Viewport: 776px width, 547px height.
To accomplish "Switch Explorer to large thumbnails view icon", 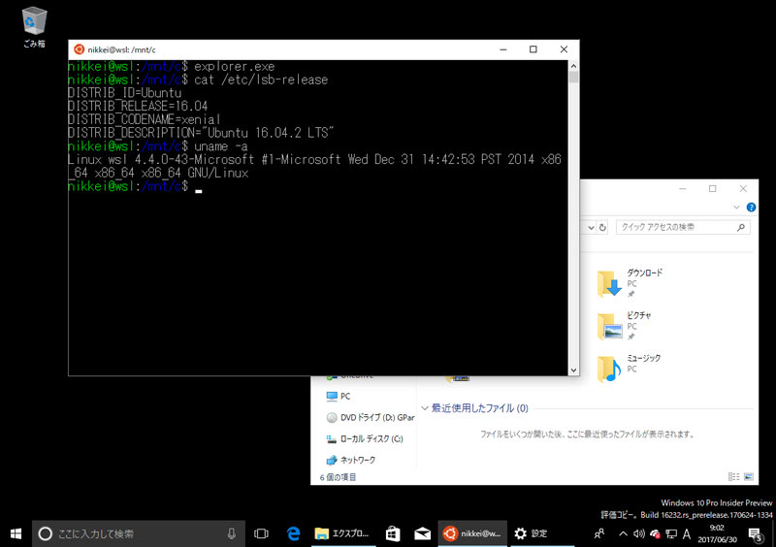I will tap(749, 477).
